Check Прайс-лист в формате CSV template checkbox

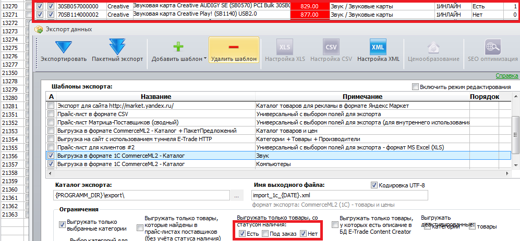[51, 114]
